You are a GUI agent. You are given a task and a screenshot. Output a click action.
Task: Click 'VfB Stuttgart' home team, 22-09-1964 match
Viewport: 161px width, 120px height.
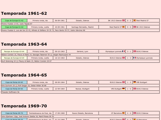point(116,89)
